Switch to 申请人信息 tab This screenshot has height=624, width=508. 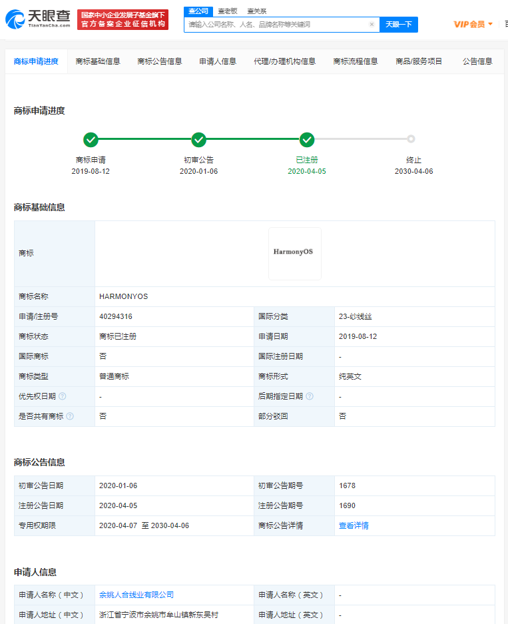218,61
